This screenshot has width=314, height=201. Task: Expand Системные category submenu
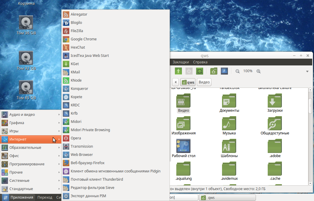pyautogui.click(x=31, y=181)
